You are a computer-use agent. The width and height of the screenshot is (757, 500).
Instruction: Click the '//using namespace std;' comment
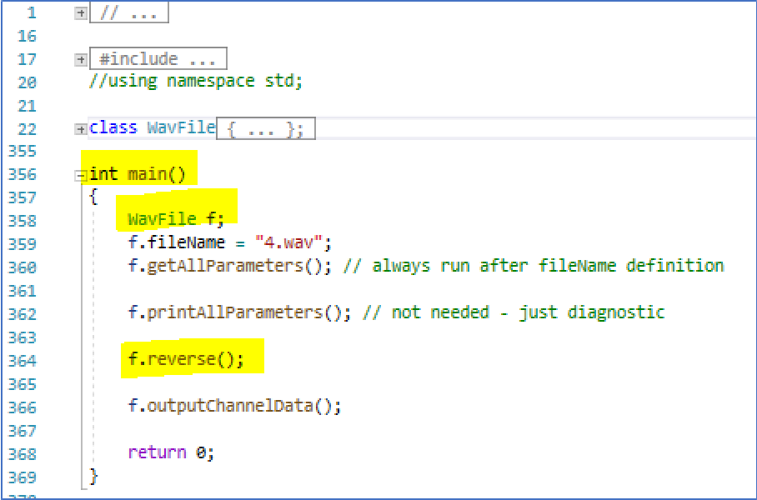click(196, 82)
